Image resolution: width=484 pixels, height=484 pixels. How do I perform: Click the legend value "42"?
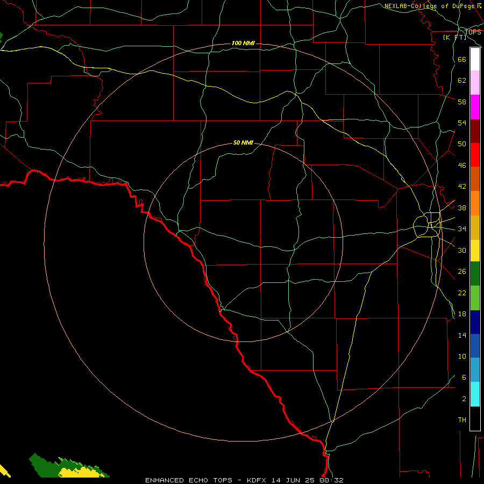coord(462,187)
